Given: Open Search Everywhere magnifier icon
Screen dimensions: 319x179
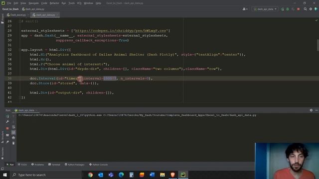Looking at the screenshot, I should point(305,9).
